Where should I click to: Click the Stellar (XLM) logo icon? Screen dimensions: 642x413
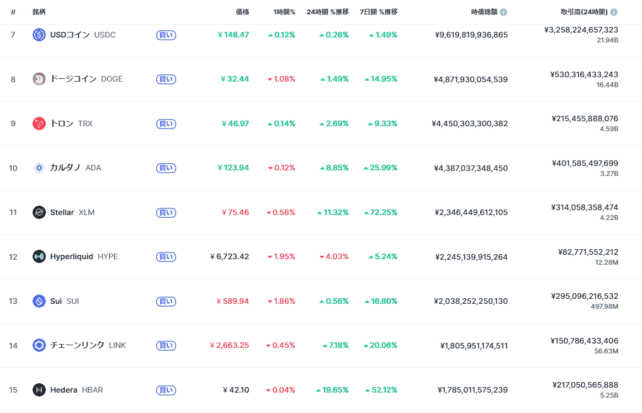coord(39,212)
